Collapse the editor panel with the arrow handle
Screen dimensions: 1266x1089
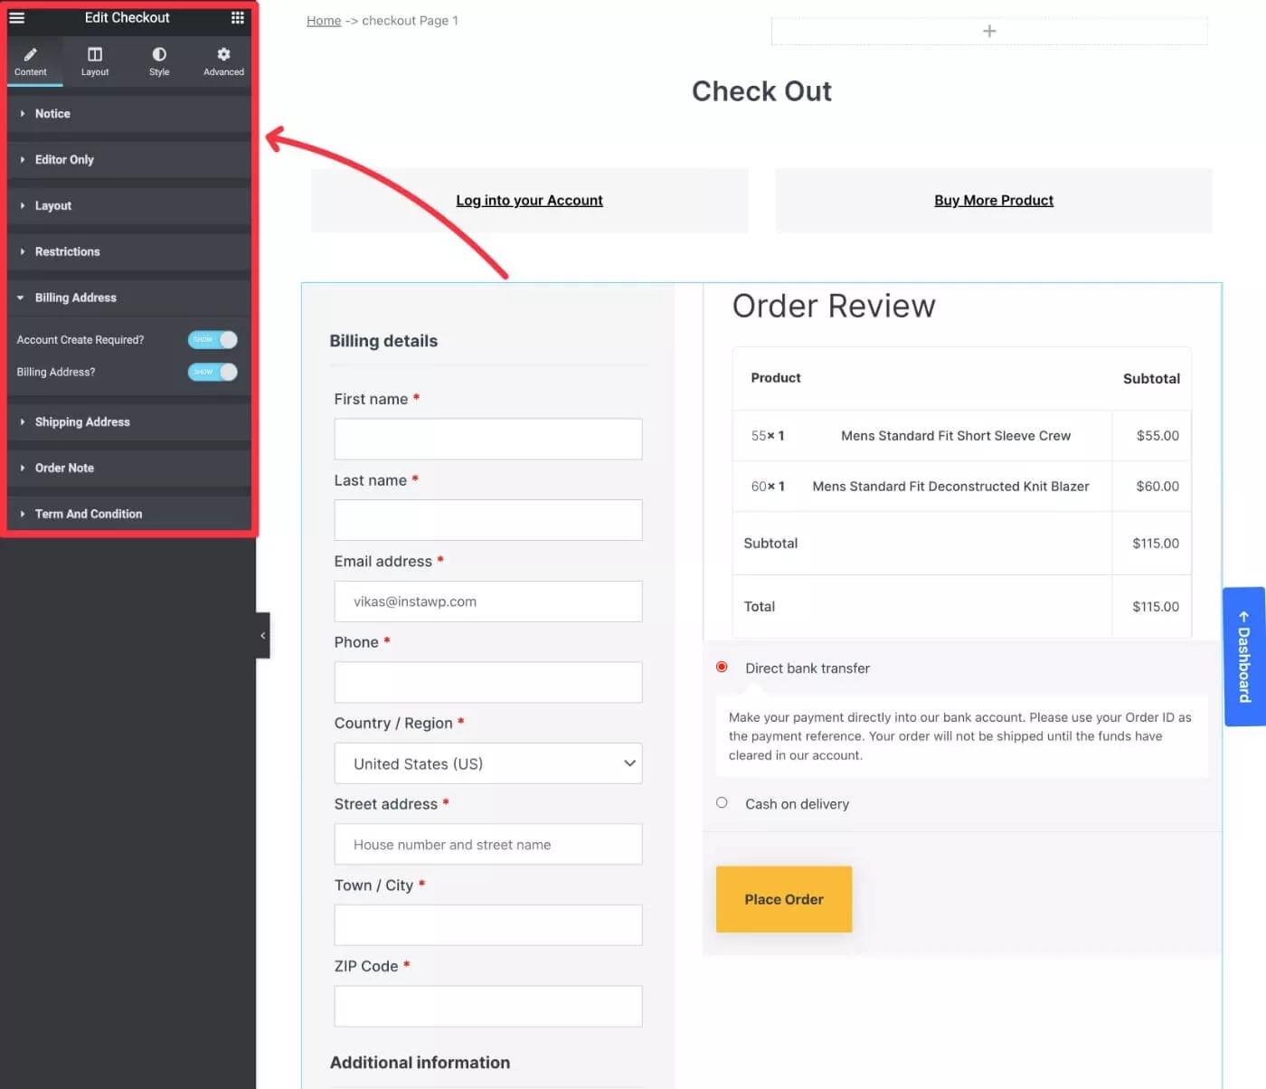(263, 635)
